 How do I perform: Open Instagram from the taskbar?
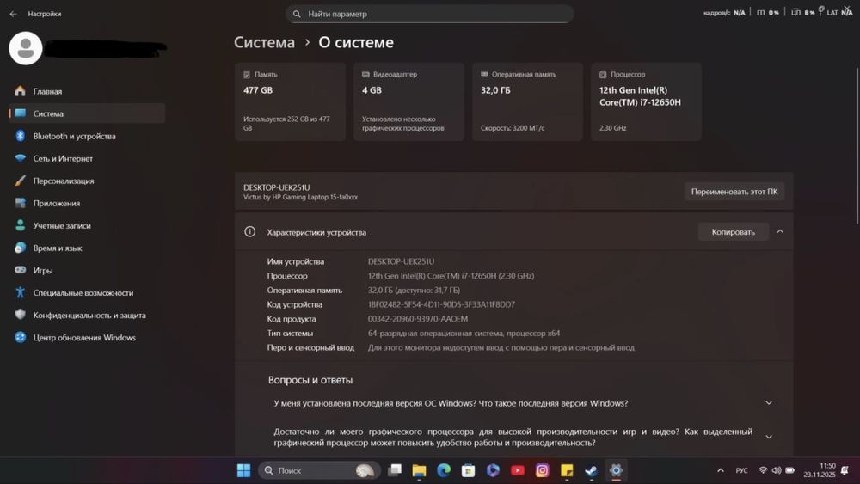point(542,470)
